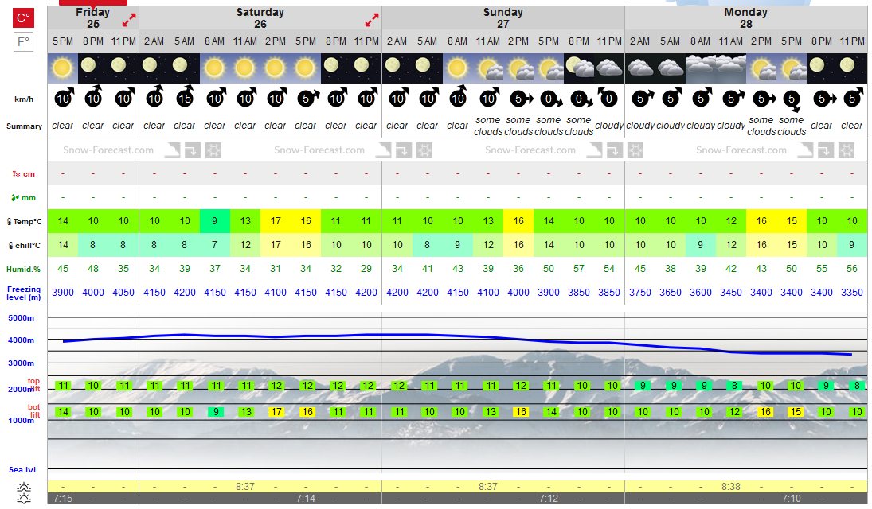Click the Saturday 11 PM moon icon
This screenshot has width=872, height=509.
pos(366,68)
